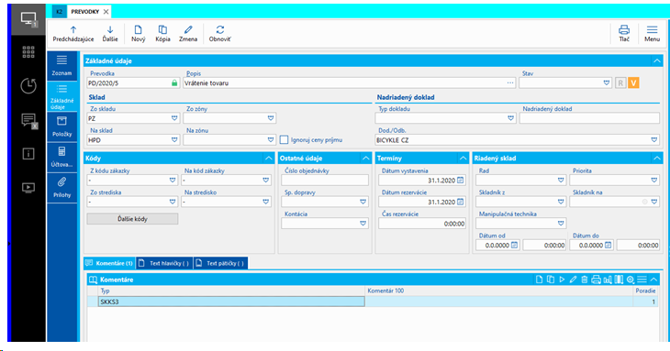The image size is (670, 351).
Task: Edit comment with pencil in Komentáre toolbar
Action: coord(573,280)
